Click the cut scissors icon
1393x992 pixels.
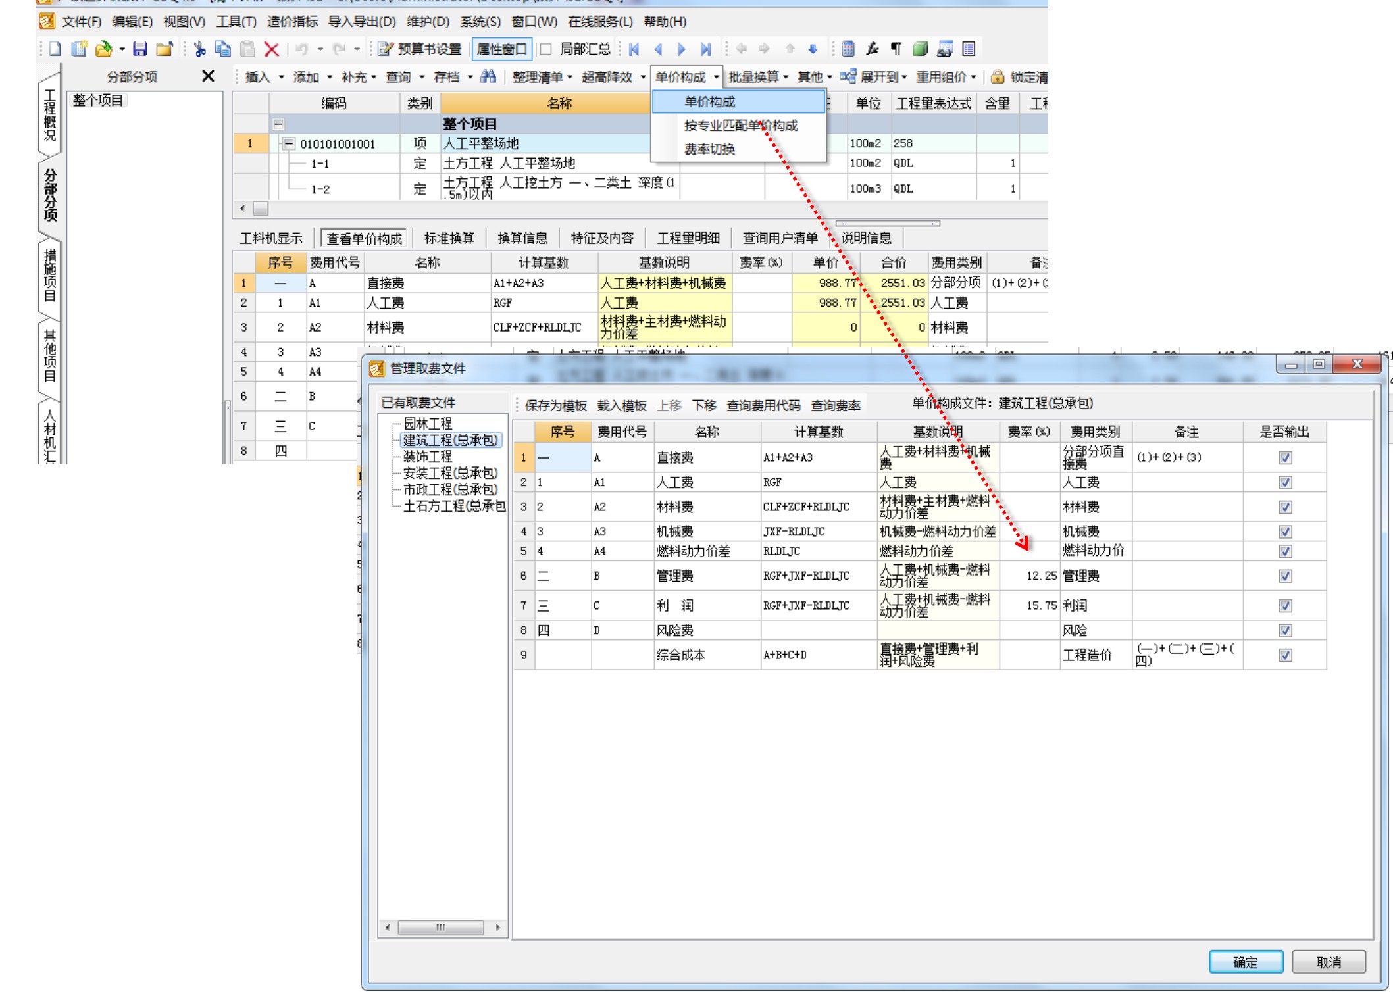[199, 49]
